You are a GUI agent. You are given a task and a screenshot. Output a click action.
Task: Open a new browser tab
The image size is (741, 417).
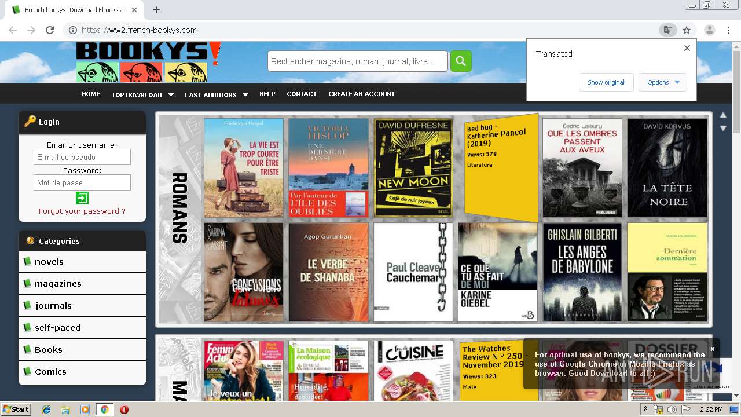pos(156,10)
